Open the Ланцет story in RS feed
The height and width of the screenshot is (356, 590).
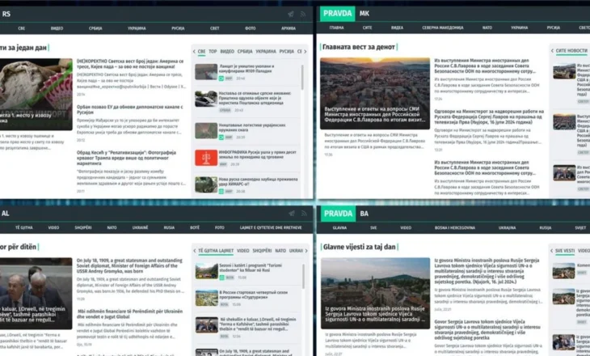tap(247, 69)
